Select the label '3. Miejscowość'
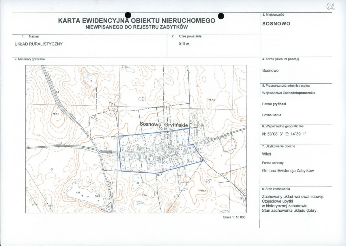 click(x=273, y=15)
